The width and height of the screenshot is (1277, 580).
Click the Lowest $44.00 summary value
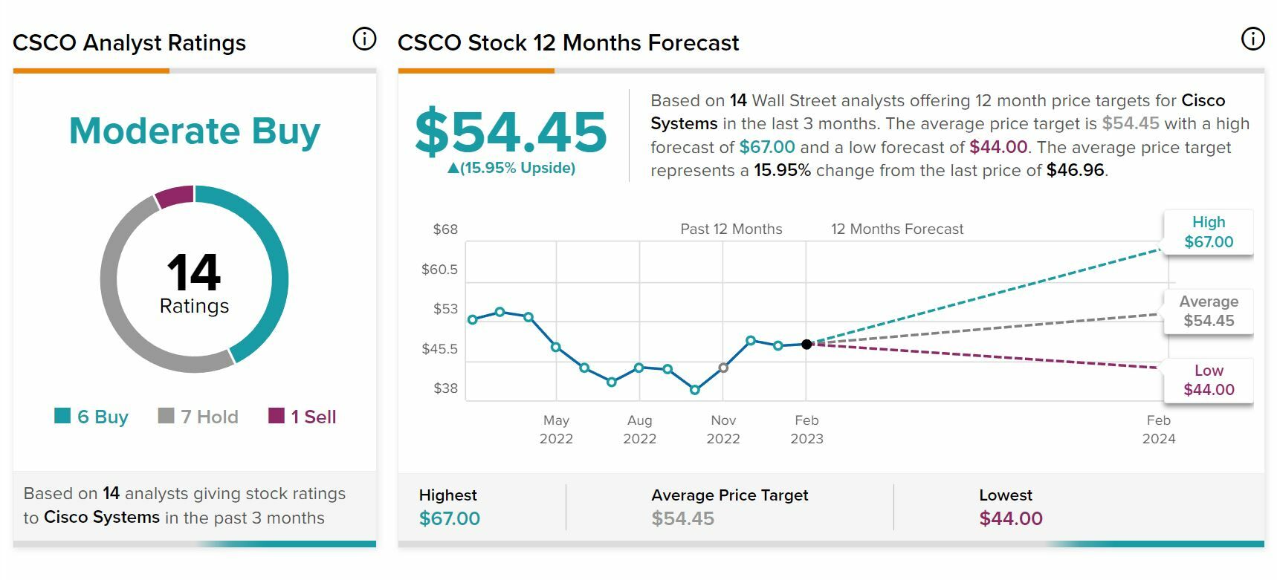pos(1010,518)
